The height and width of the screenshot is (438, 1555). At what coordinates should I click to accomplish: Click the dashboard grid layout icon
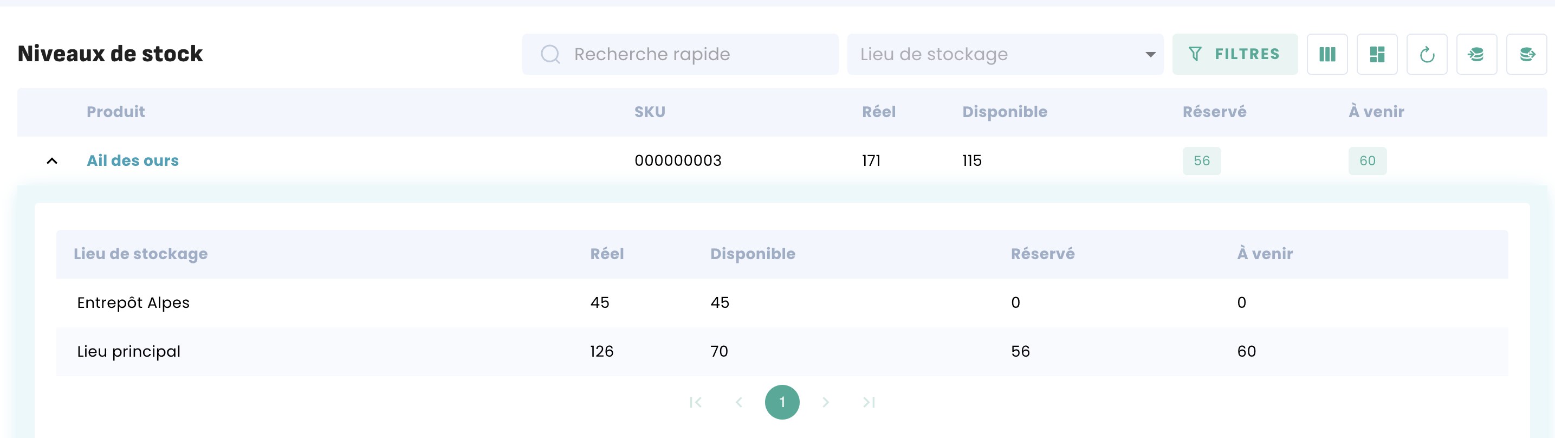pos(1377,54)
